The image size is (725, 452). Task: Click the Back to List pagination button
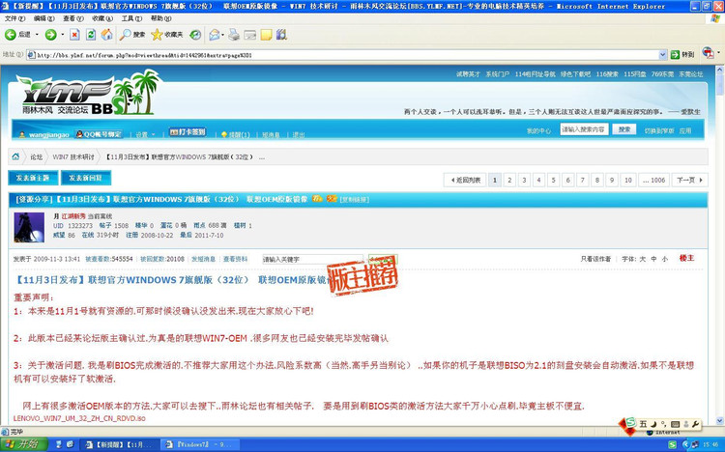tap(465, 180)
